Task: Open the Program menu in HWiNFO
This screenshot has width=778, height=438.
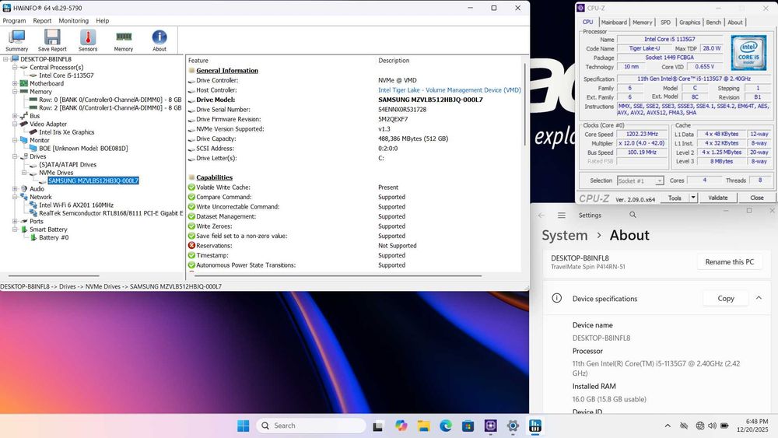Action: tap(14, 21)
